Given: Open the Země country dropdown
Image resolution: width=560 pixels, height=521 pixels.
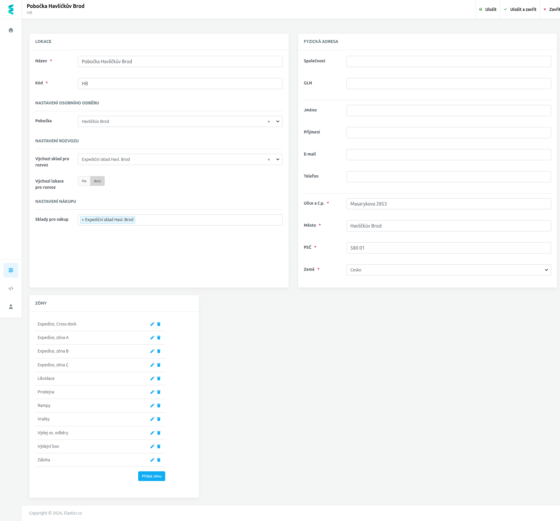Looking at the screenshot, I should [x=449, y=270].
